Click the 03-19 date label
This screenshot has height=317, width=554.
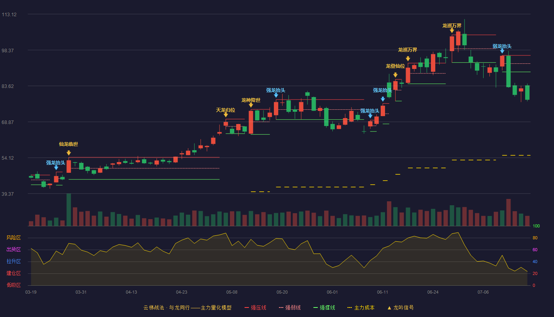point(31,292)
